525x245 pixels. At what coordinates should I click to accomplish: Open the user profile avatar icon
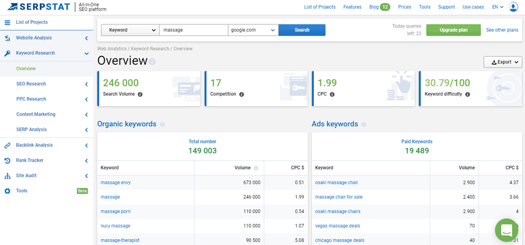(513, 6)
